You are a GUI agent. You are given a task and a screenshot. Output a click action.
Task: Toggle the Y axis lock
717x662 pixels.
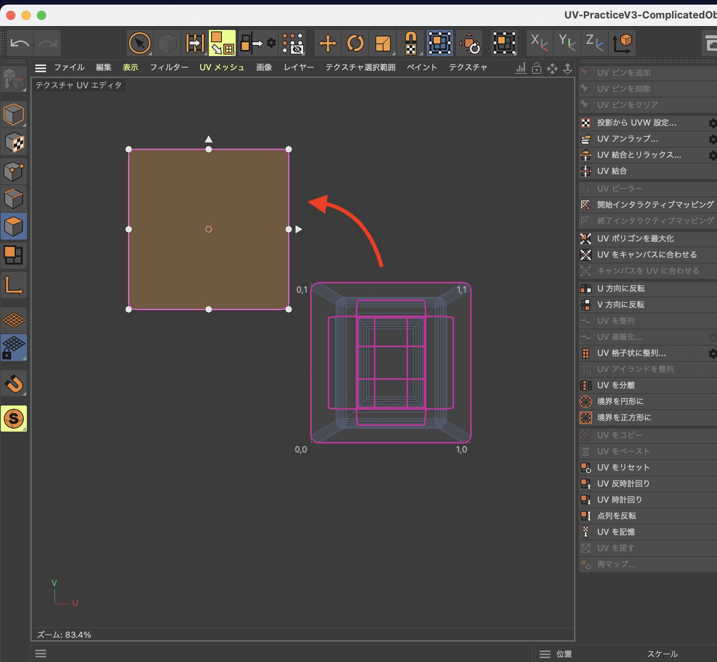567,43
